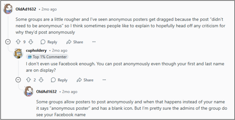Collapse cupholdery's reply thread
The width and height of the screenshot is (235, 120).
pos(18,80)
